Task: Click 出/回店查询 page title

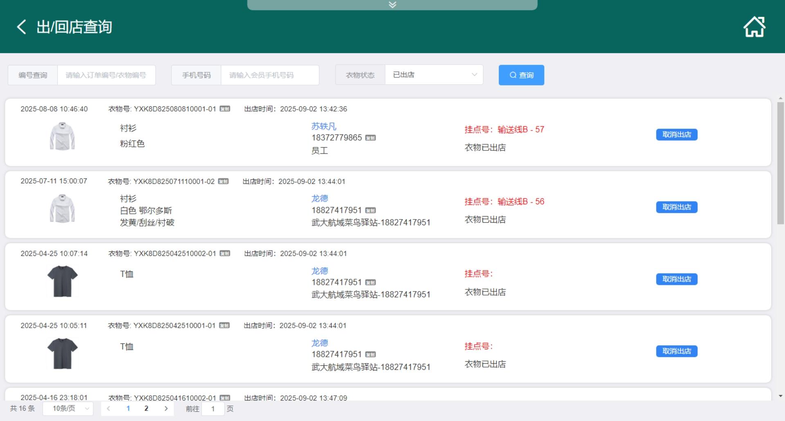Action: [x=74, y=27]
